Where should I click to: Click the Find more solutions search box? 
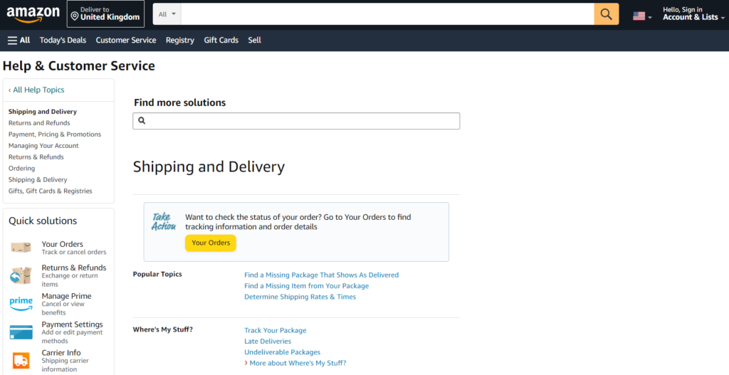click(x=296, y=121)
